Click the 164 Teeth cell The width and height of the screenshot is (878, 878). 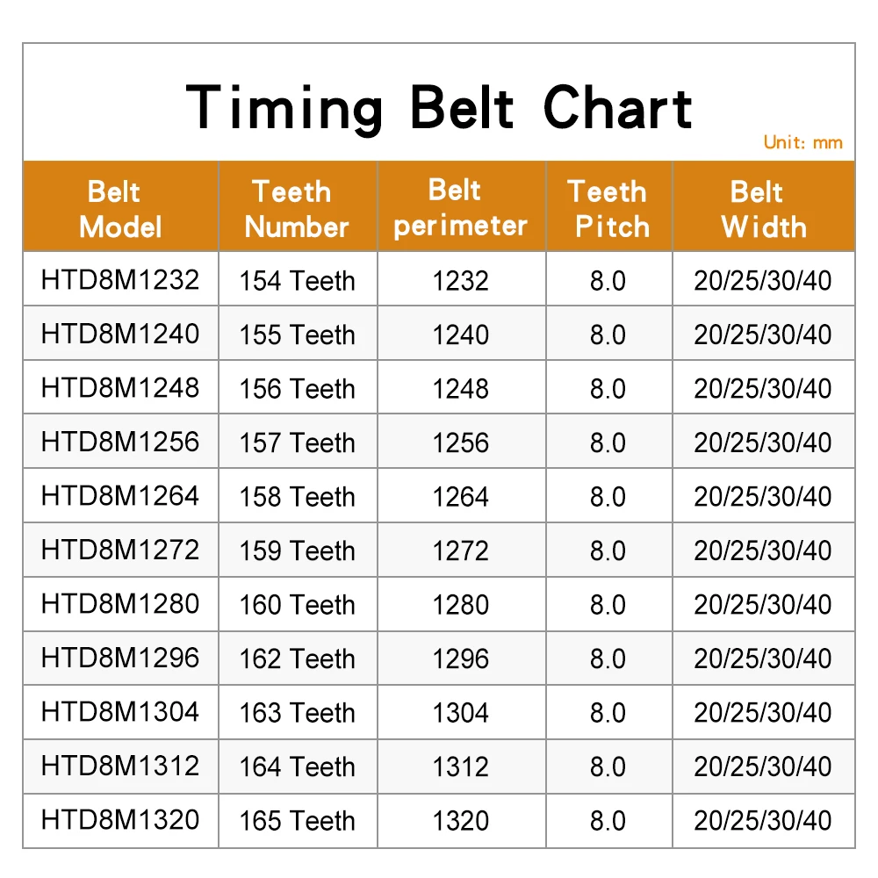click(298, 766)
